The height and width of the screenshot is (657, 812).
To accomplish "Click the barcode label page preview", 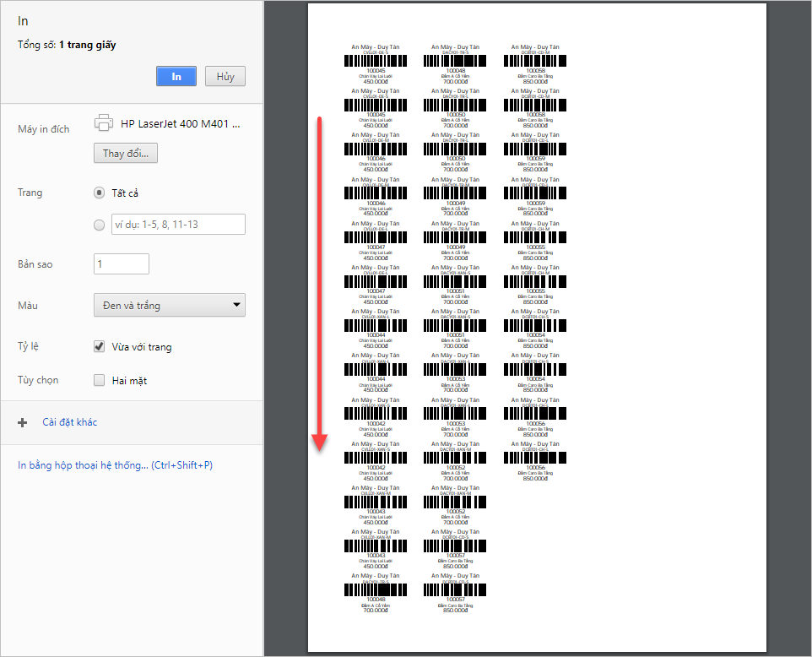I will [x=537, y=328].
